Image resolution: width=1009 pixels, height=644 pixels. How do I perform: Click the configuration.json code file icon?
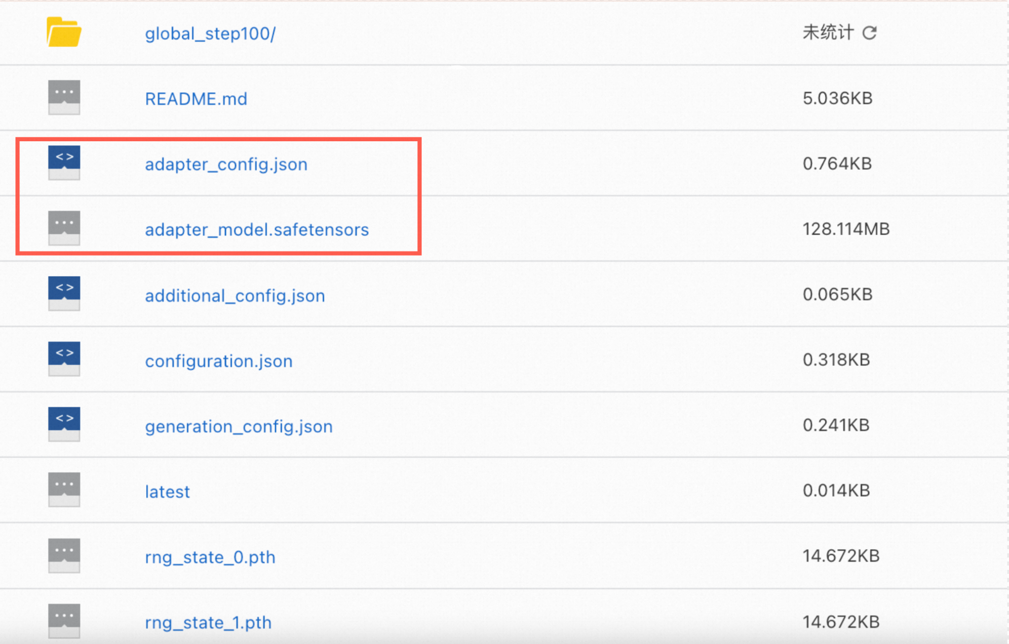(64, 359)
